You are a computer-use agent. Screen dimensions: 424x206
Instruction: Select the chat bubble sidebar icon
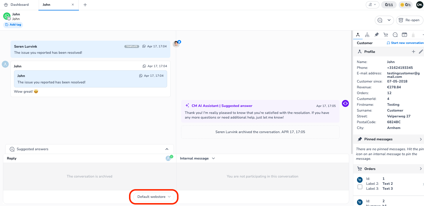pyautogui.click(x=395, y=35)
